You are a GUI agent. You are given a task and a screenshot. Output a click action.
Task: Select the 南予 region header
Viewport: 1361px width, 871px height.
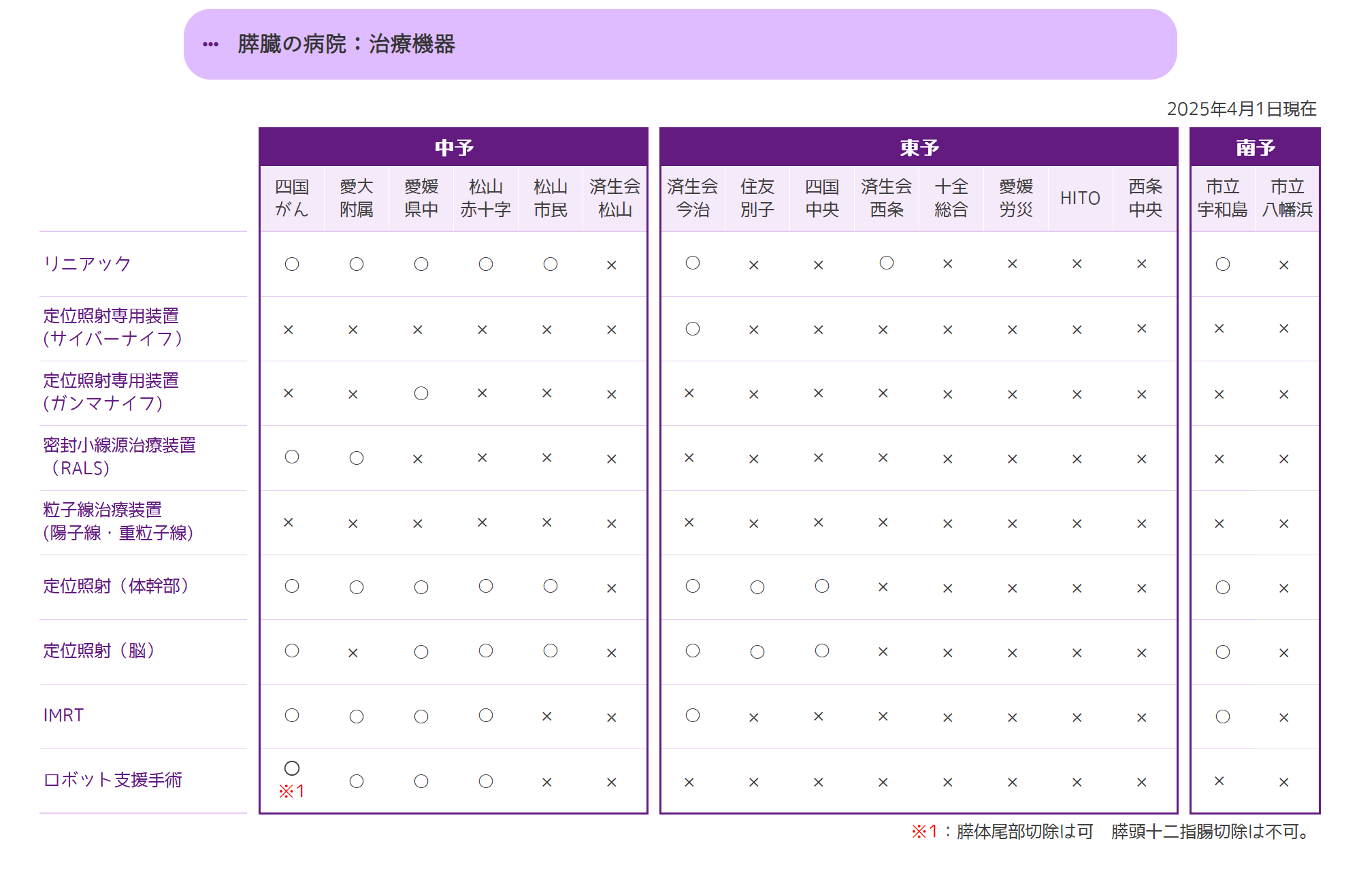[x=1255, y=148]
